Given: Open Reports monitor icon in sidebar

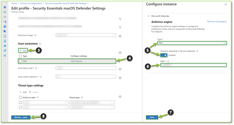Looking at the screenshot, I should click(x=5, y=36).
